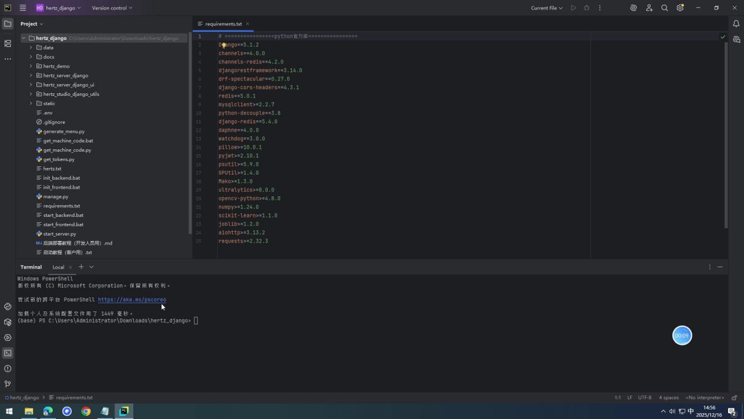Image resolution: width=744 pixels, height=419 pixels.
Task: Click the UTF-8 encoding indicator in status bar
Action: [x=644, y=397]
